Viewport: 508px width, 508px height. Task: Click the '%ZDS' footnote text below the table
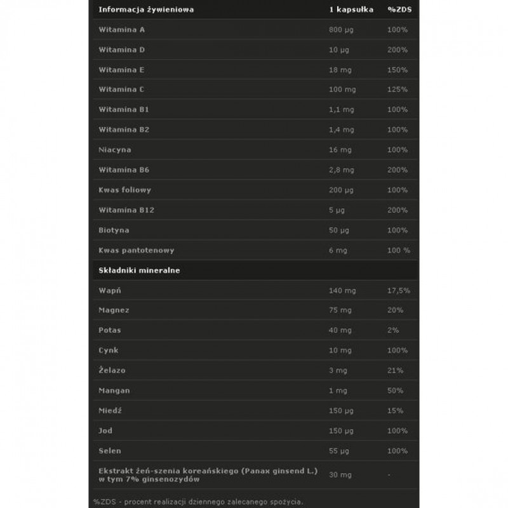tap(198, 502)
